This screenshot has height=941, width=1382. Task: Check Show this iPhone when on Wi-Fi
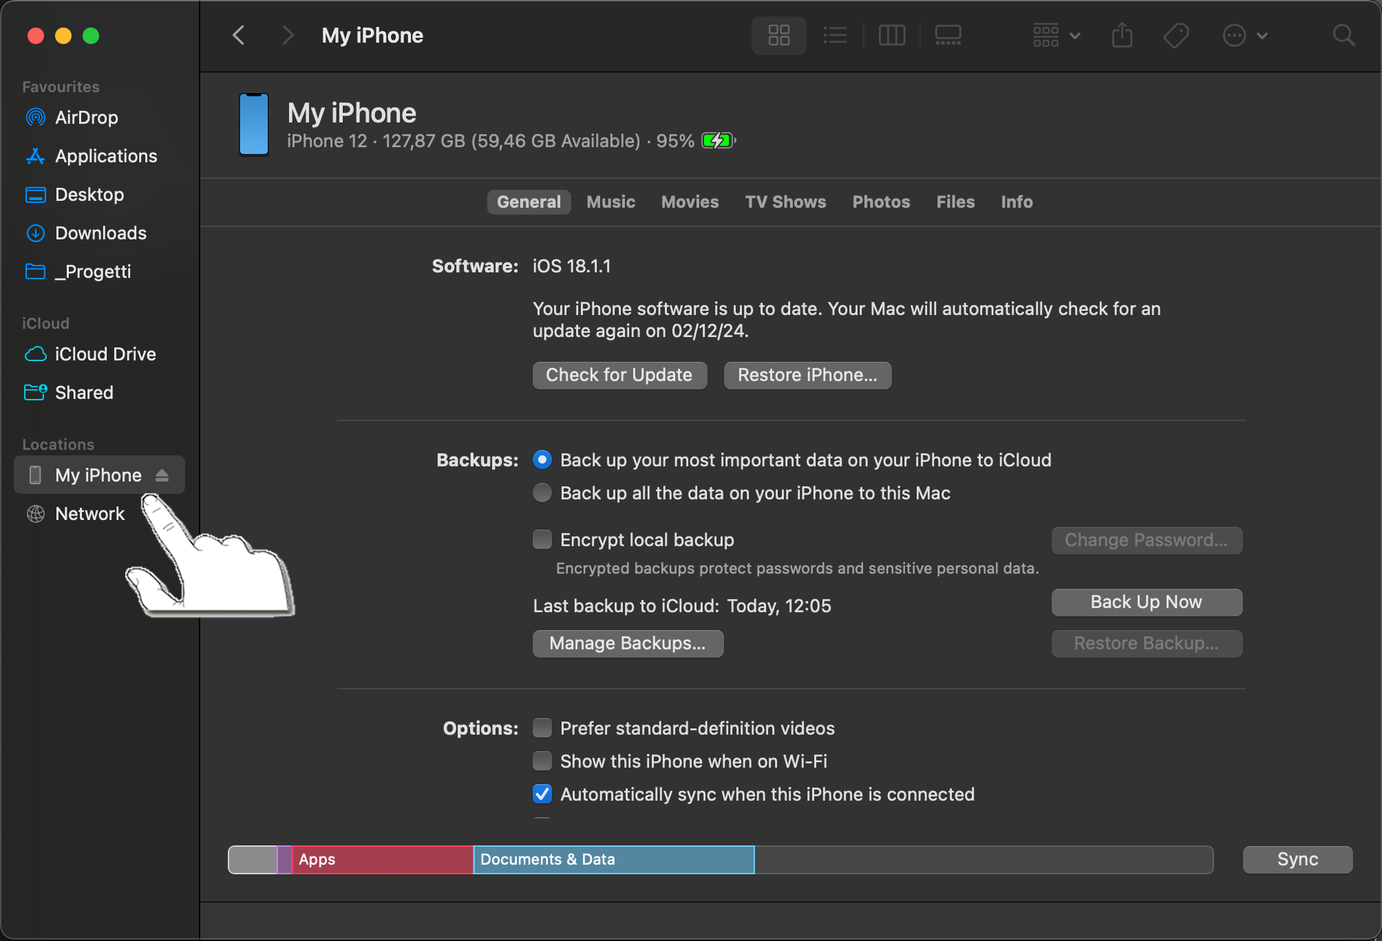pos(542,761)
